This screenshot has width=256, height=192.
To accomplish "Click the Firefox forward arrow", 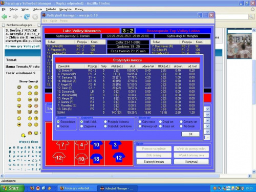I will [15, 17].
